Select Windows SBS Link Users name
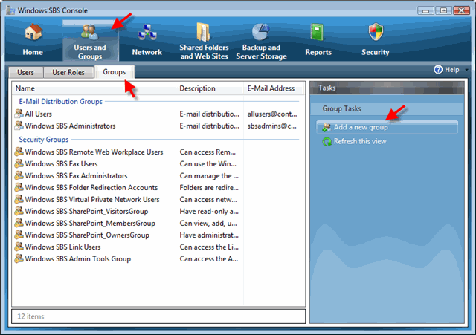The width and height of the screenshot is (476, 335). point(62,247)
